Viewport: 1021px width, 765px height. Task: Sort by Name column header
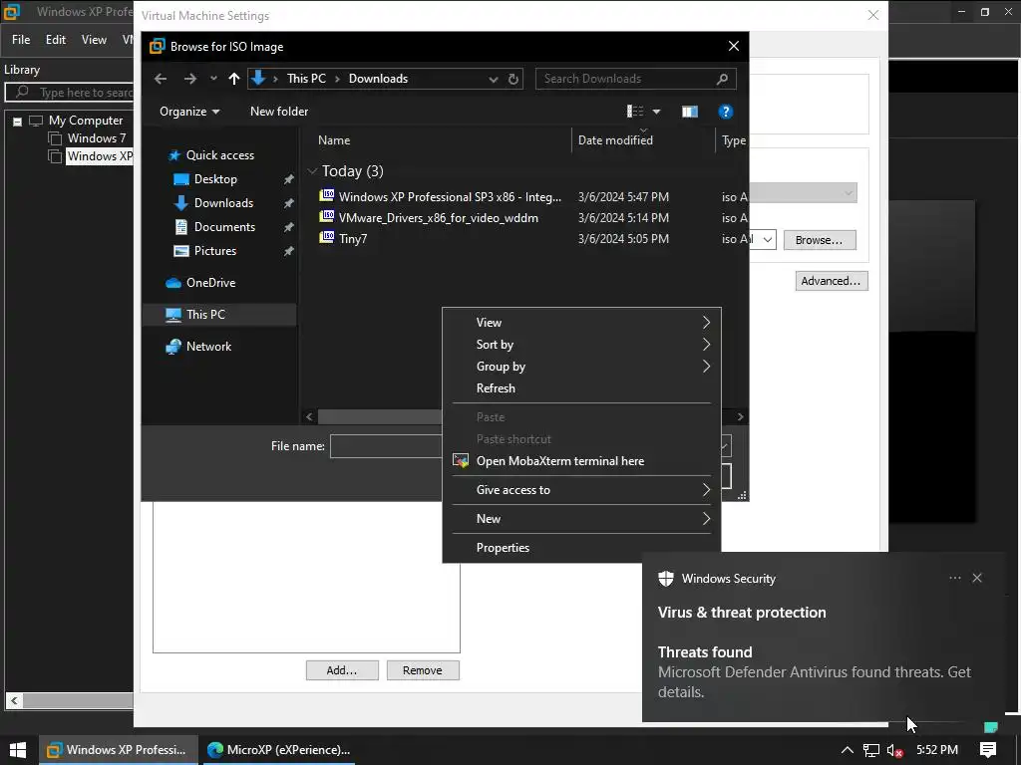tap(334, 140)
